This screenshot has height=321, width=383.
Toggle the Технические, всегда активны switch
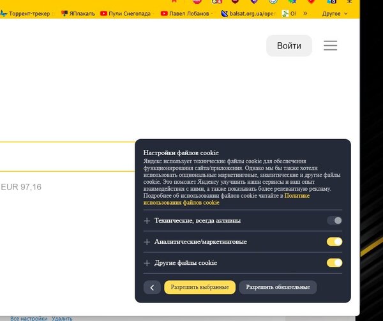pos(334,221)
